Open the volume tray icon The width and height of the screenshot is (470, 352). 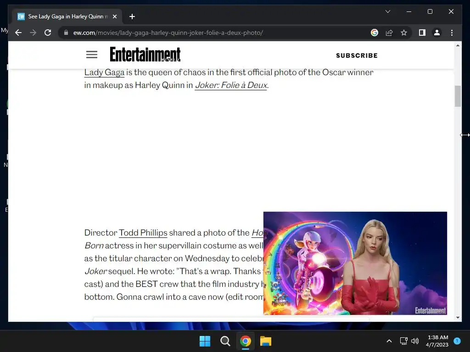415,341
